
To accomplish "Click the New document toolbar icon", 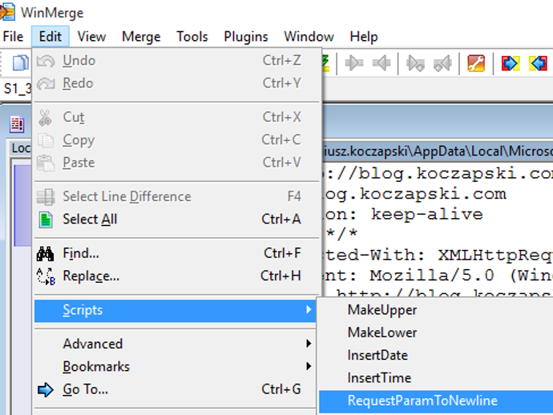I will point(21,63).
